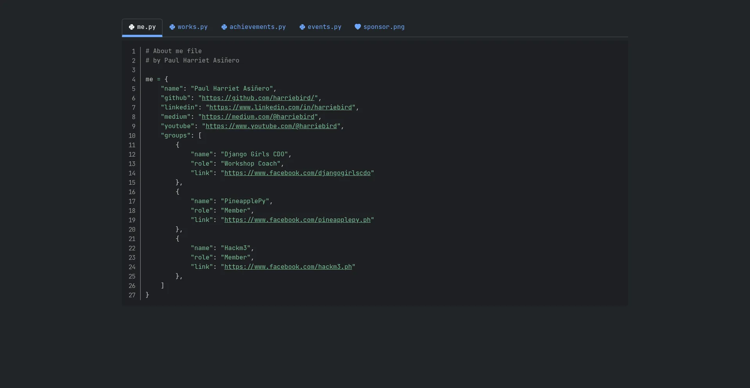Click Python icon beside achievements.py

coord(224,27)
